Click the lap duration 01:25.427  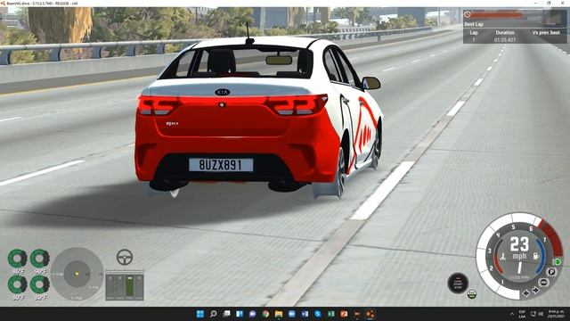point(505,39)
